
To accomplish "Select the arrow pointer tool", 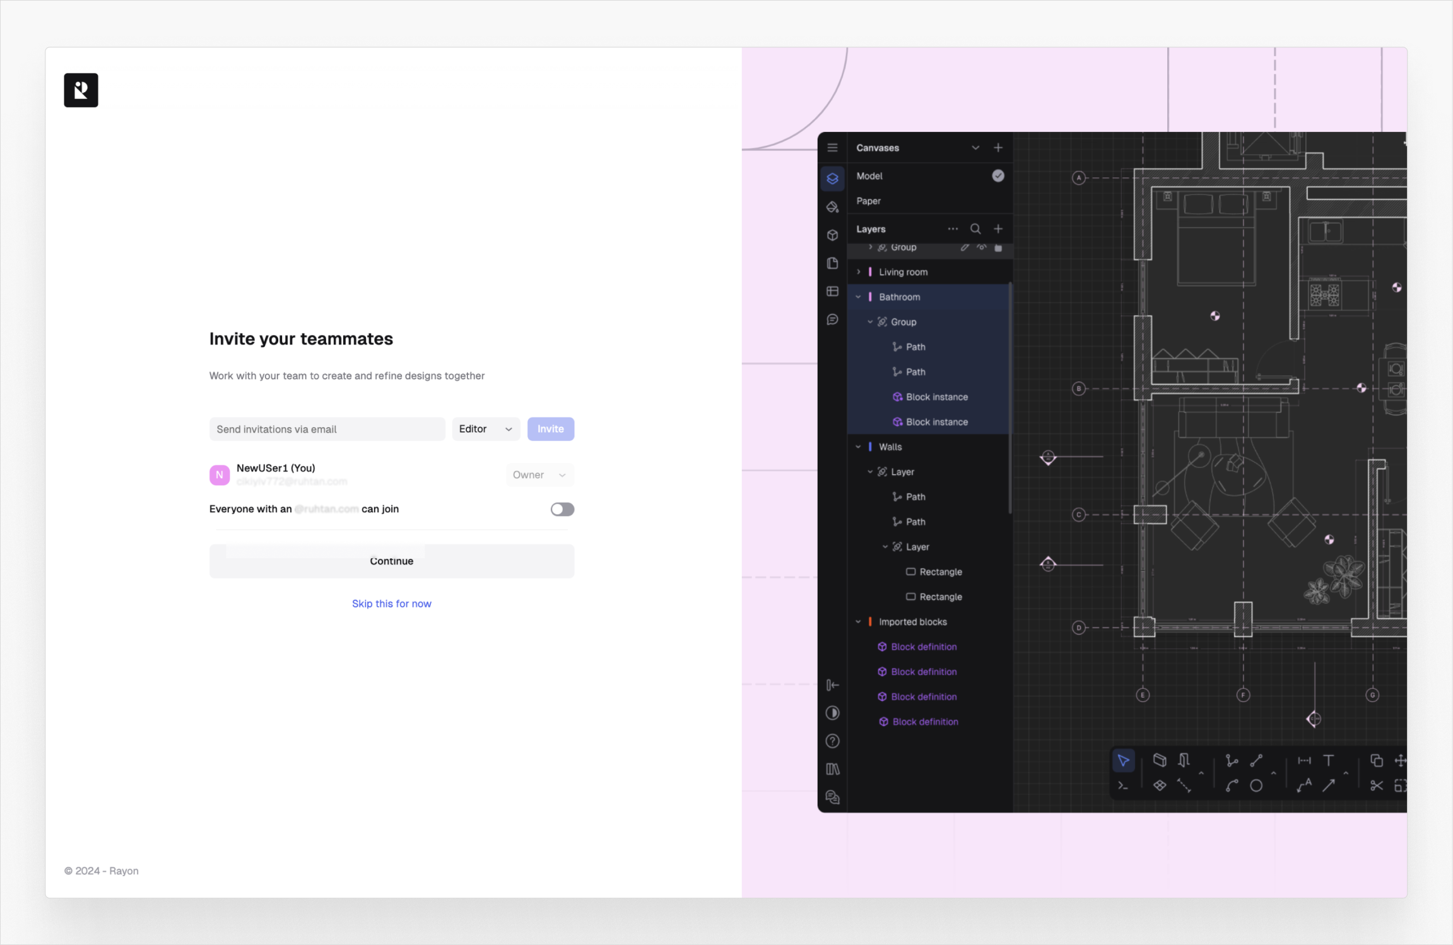I will click(x=1123, y=761).
